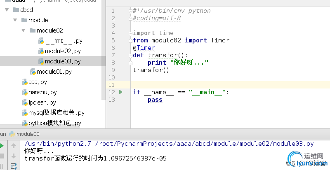Click 'transfor()' call on line 9

click(151, 70)
